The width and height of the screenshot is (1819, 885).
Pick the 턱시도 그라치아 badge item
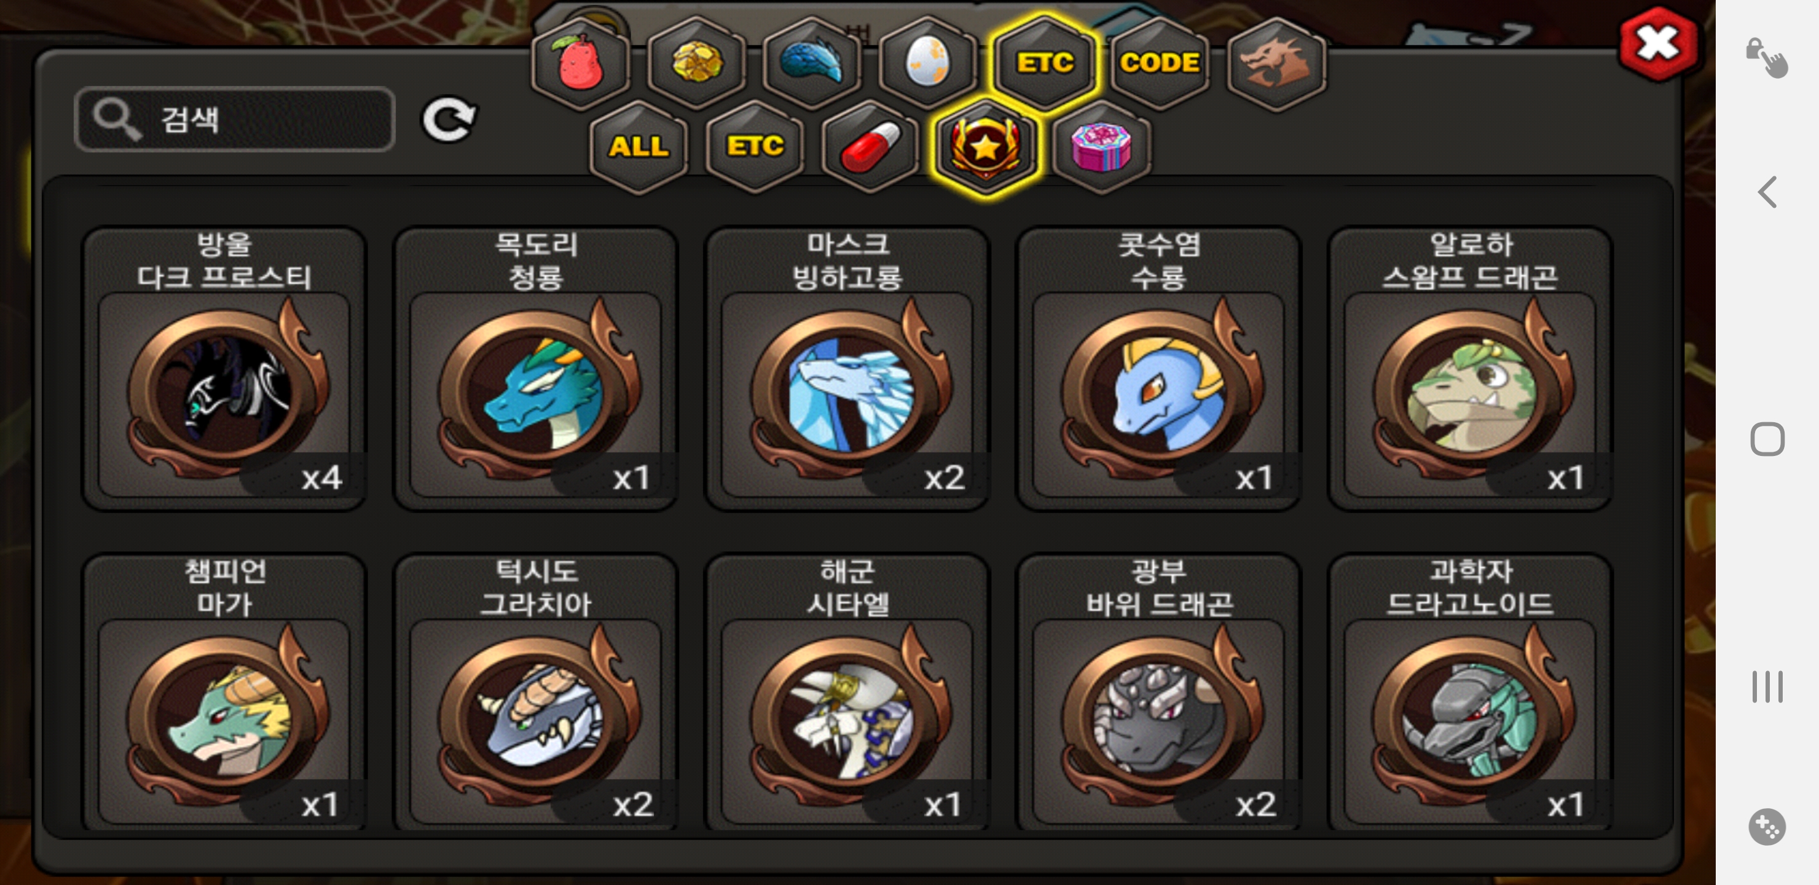535,692
